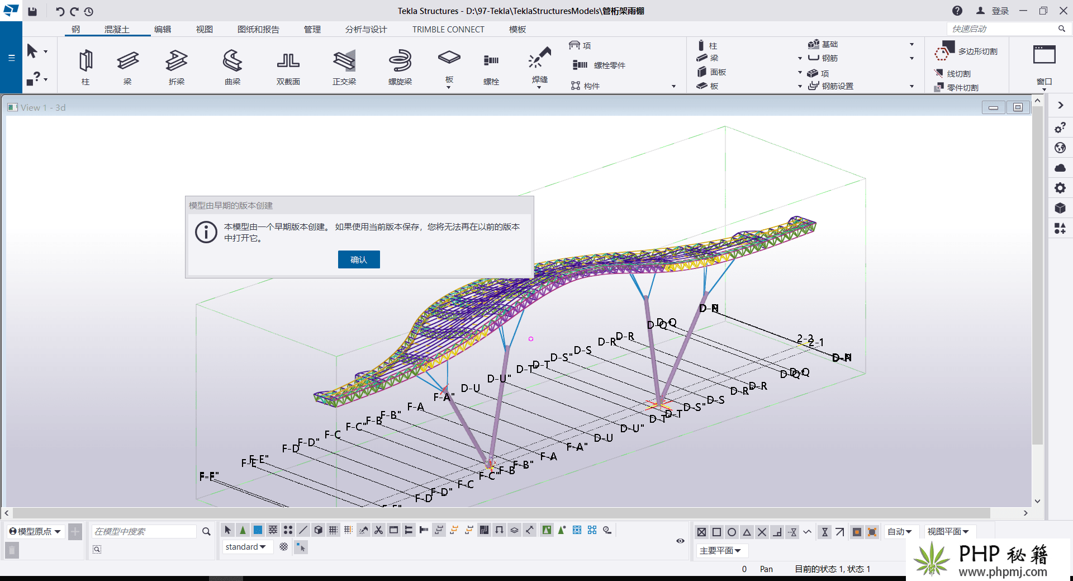Toggle snap to center points (circle) switch
The image size is (1073, 581).
pyautogui.click(x=732, y=532)
